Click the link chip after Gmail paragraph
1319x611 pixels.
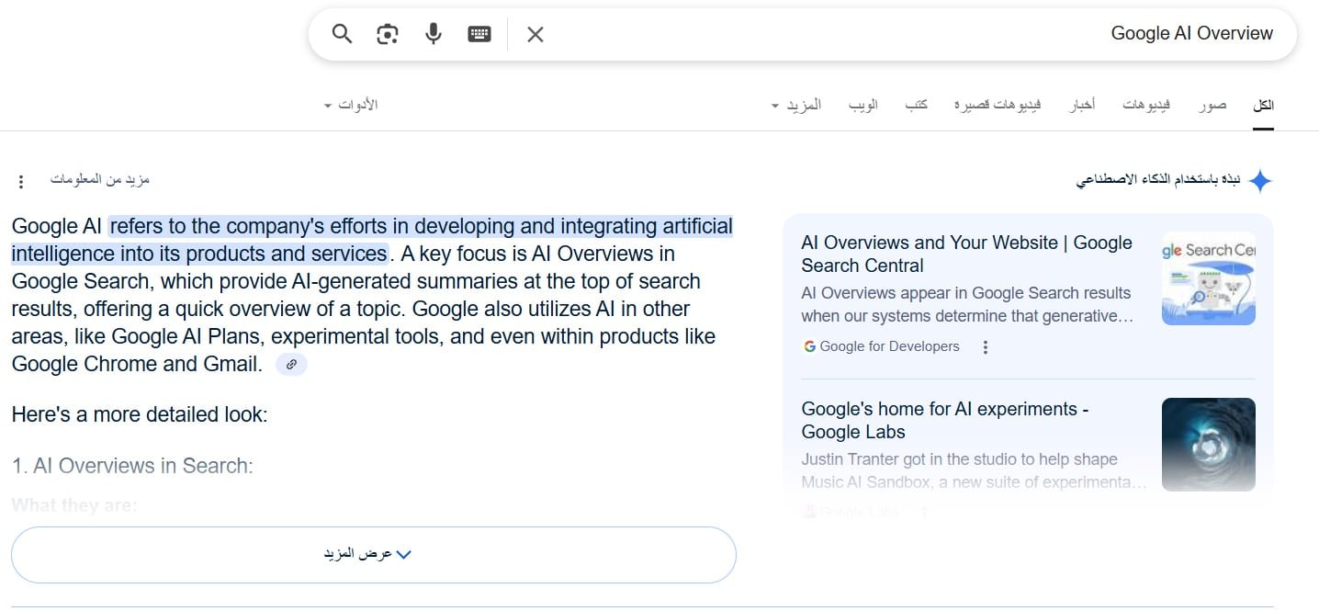click(291, 365)
